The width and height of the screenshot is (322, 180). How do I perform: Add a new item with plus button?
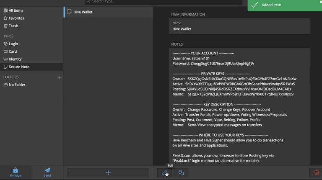coord(108,172)
